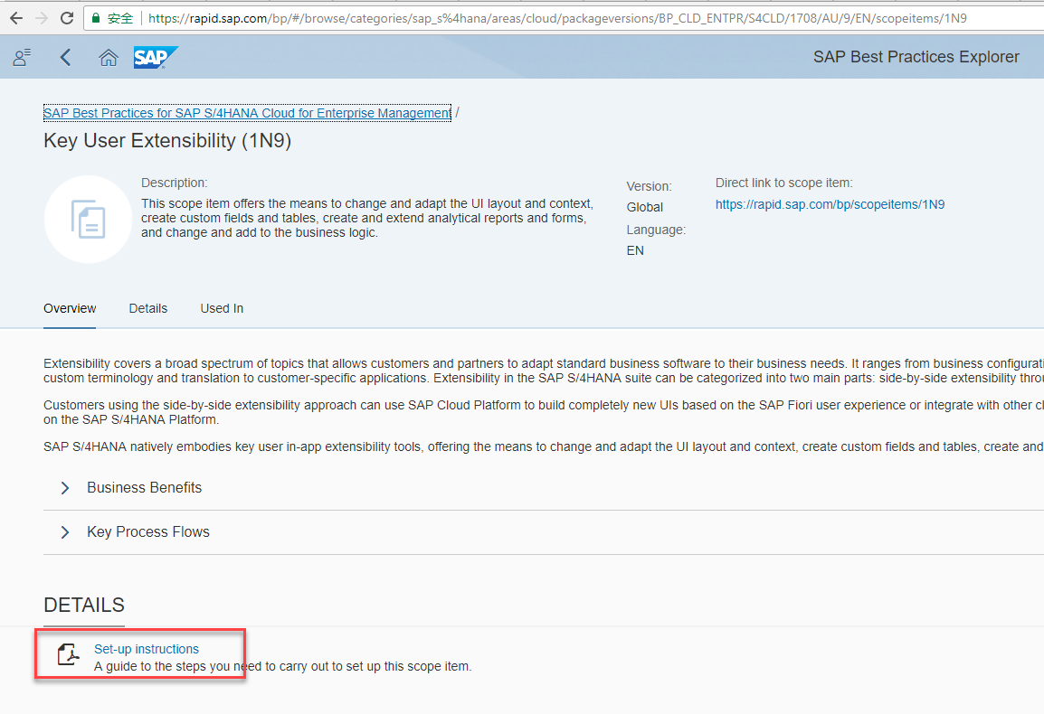Reload the page with the refresh icon
The width and height of the screenshot is (1044, 714).
click(x=67, y=18)
